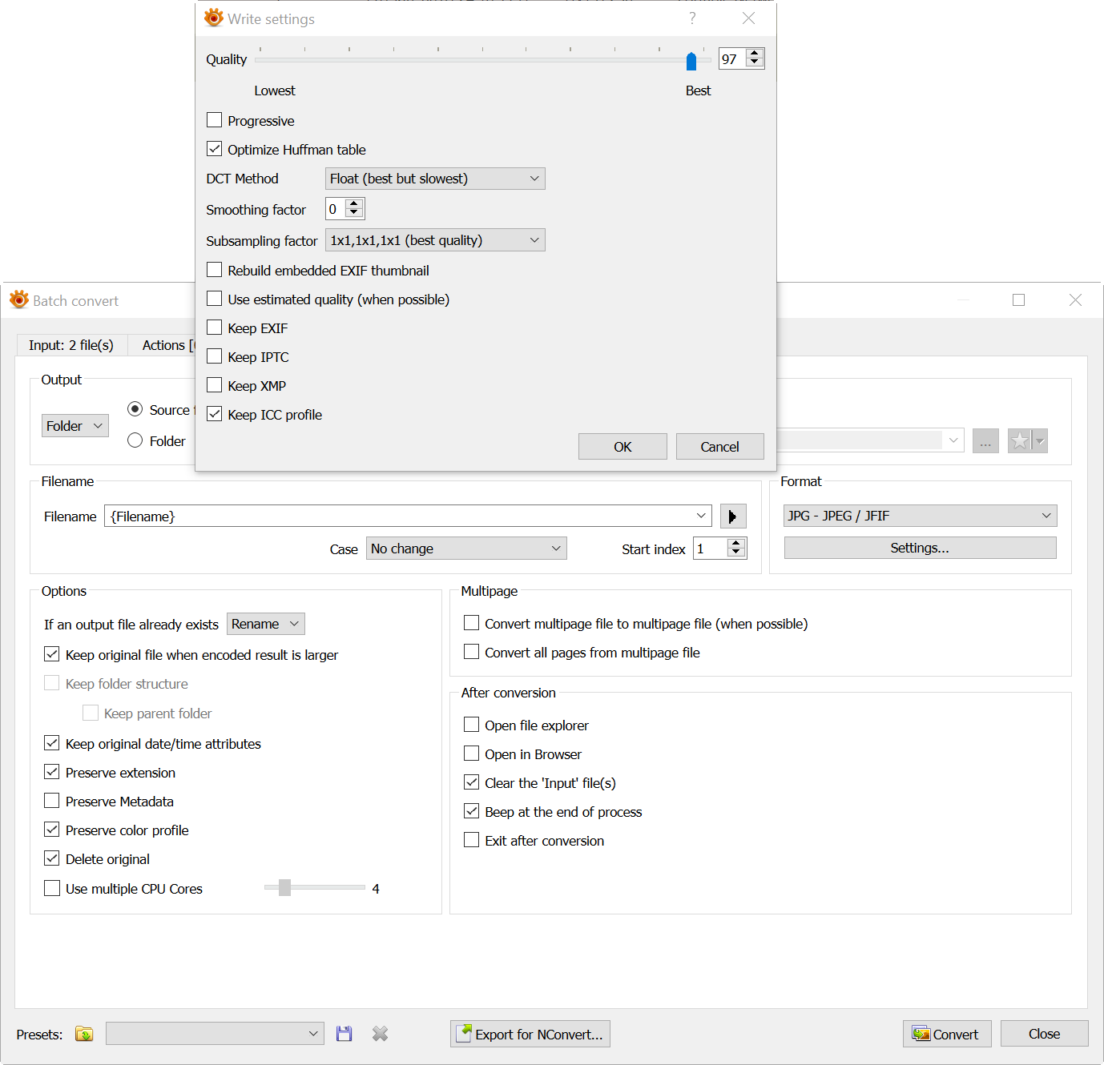Viewport: 1104px width, 1065px height.
Task: Click the Start index input field
Action: click(711, 549)
